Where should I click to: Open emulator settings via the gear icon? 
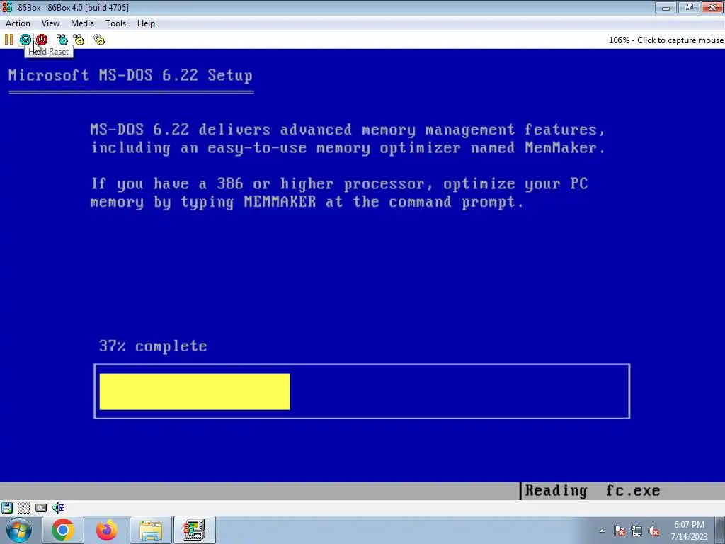(x=99, y=40)
